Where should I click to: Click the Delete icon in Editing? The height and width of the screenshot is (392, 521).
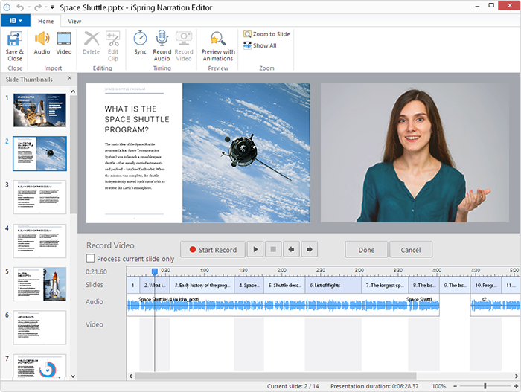(x=91, y=42)
